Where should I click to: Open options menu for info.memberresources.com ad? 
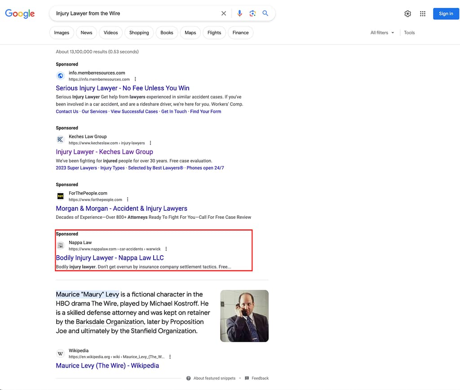click(135, 79)
